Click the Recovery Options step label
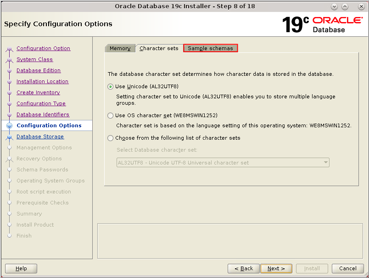369x278 pixels. 39,159
